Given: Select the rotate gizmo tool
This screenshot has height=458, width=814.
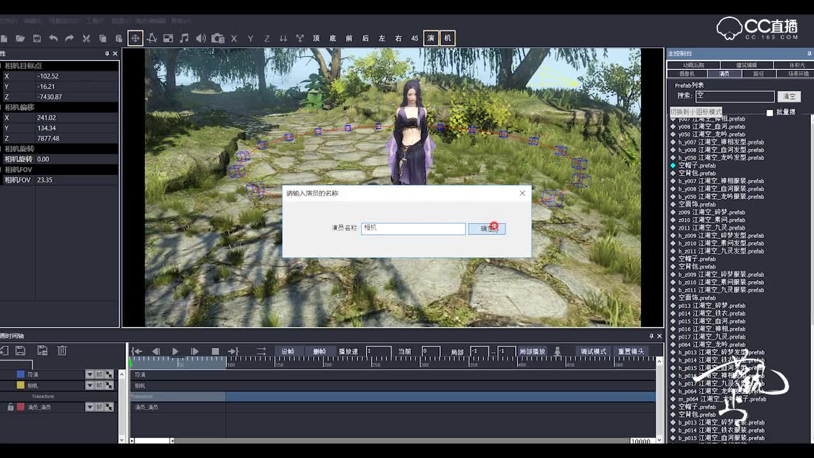Looking at the screenshot, I should tap(152, 38).
